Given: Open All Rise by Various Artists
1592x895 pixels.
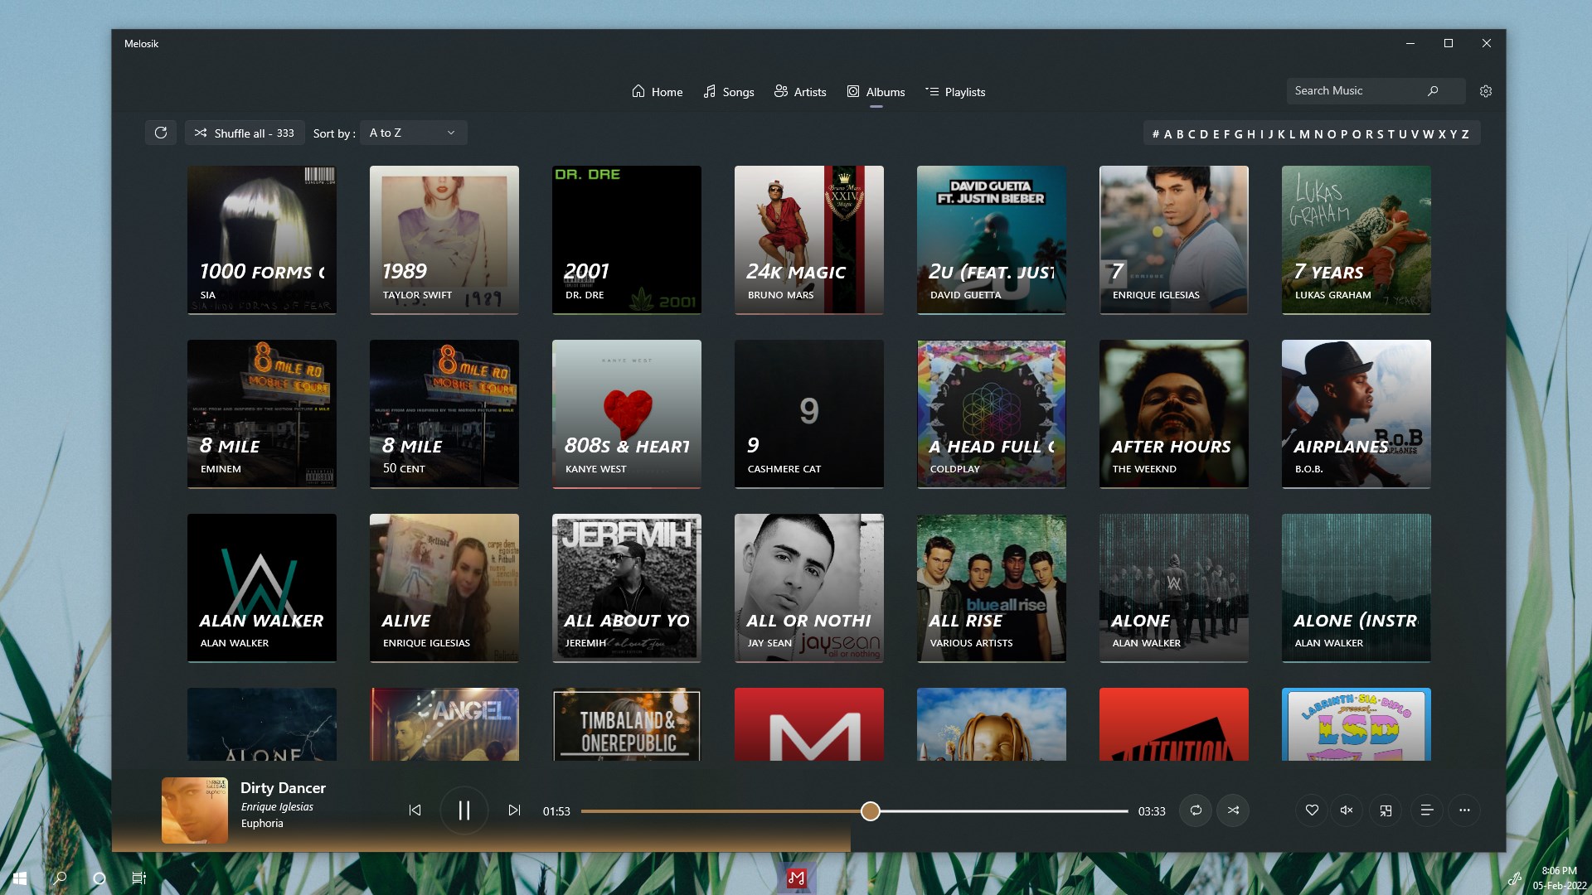Looking at the screenshot, I should tap(992, 588).
